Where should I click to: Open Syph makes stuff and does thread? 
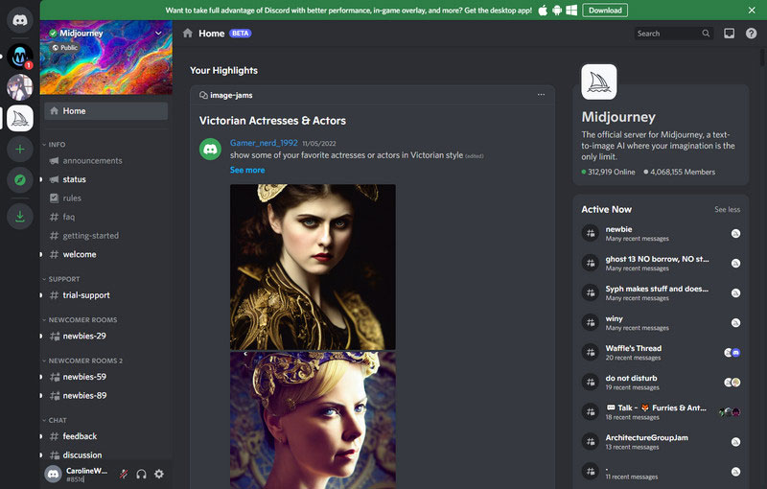(661, 292)
